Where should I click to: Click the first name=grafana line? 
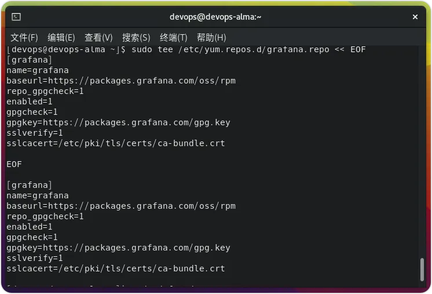pyautogui.click(x=38, y=70)
